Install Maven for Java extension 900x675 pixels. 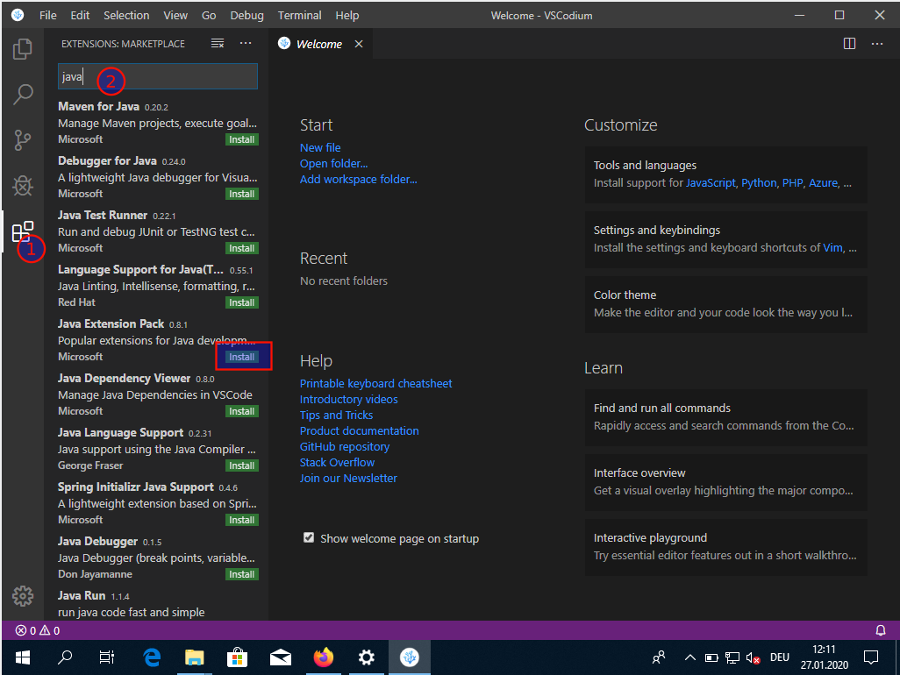pos(241,140)
